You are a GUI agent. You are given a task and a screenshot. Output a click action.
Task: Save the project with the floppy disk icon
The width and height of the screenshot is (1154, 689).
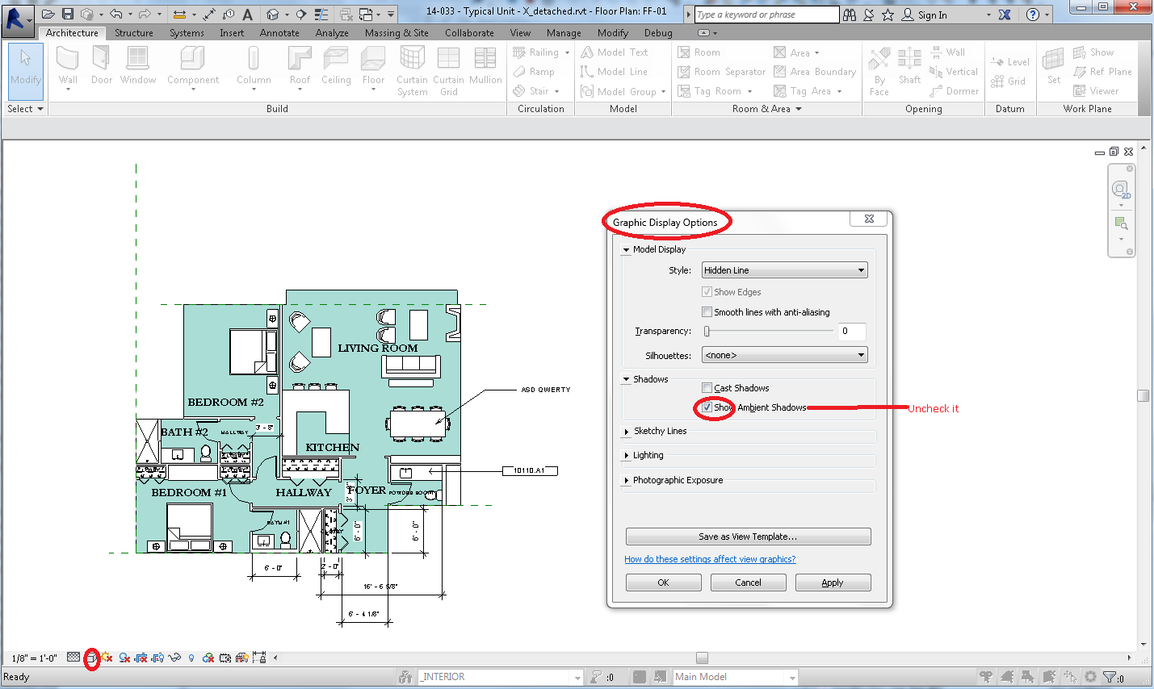(x=68, y=15)
